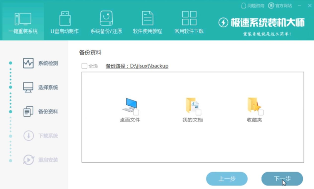The height and width of the screenshot is (189, 314).
Task: Open the 备份路径 D:\jisuxt\backup link
Action: (x=137, y=66)
